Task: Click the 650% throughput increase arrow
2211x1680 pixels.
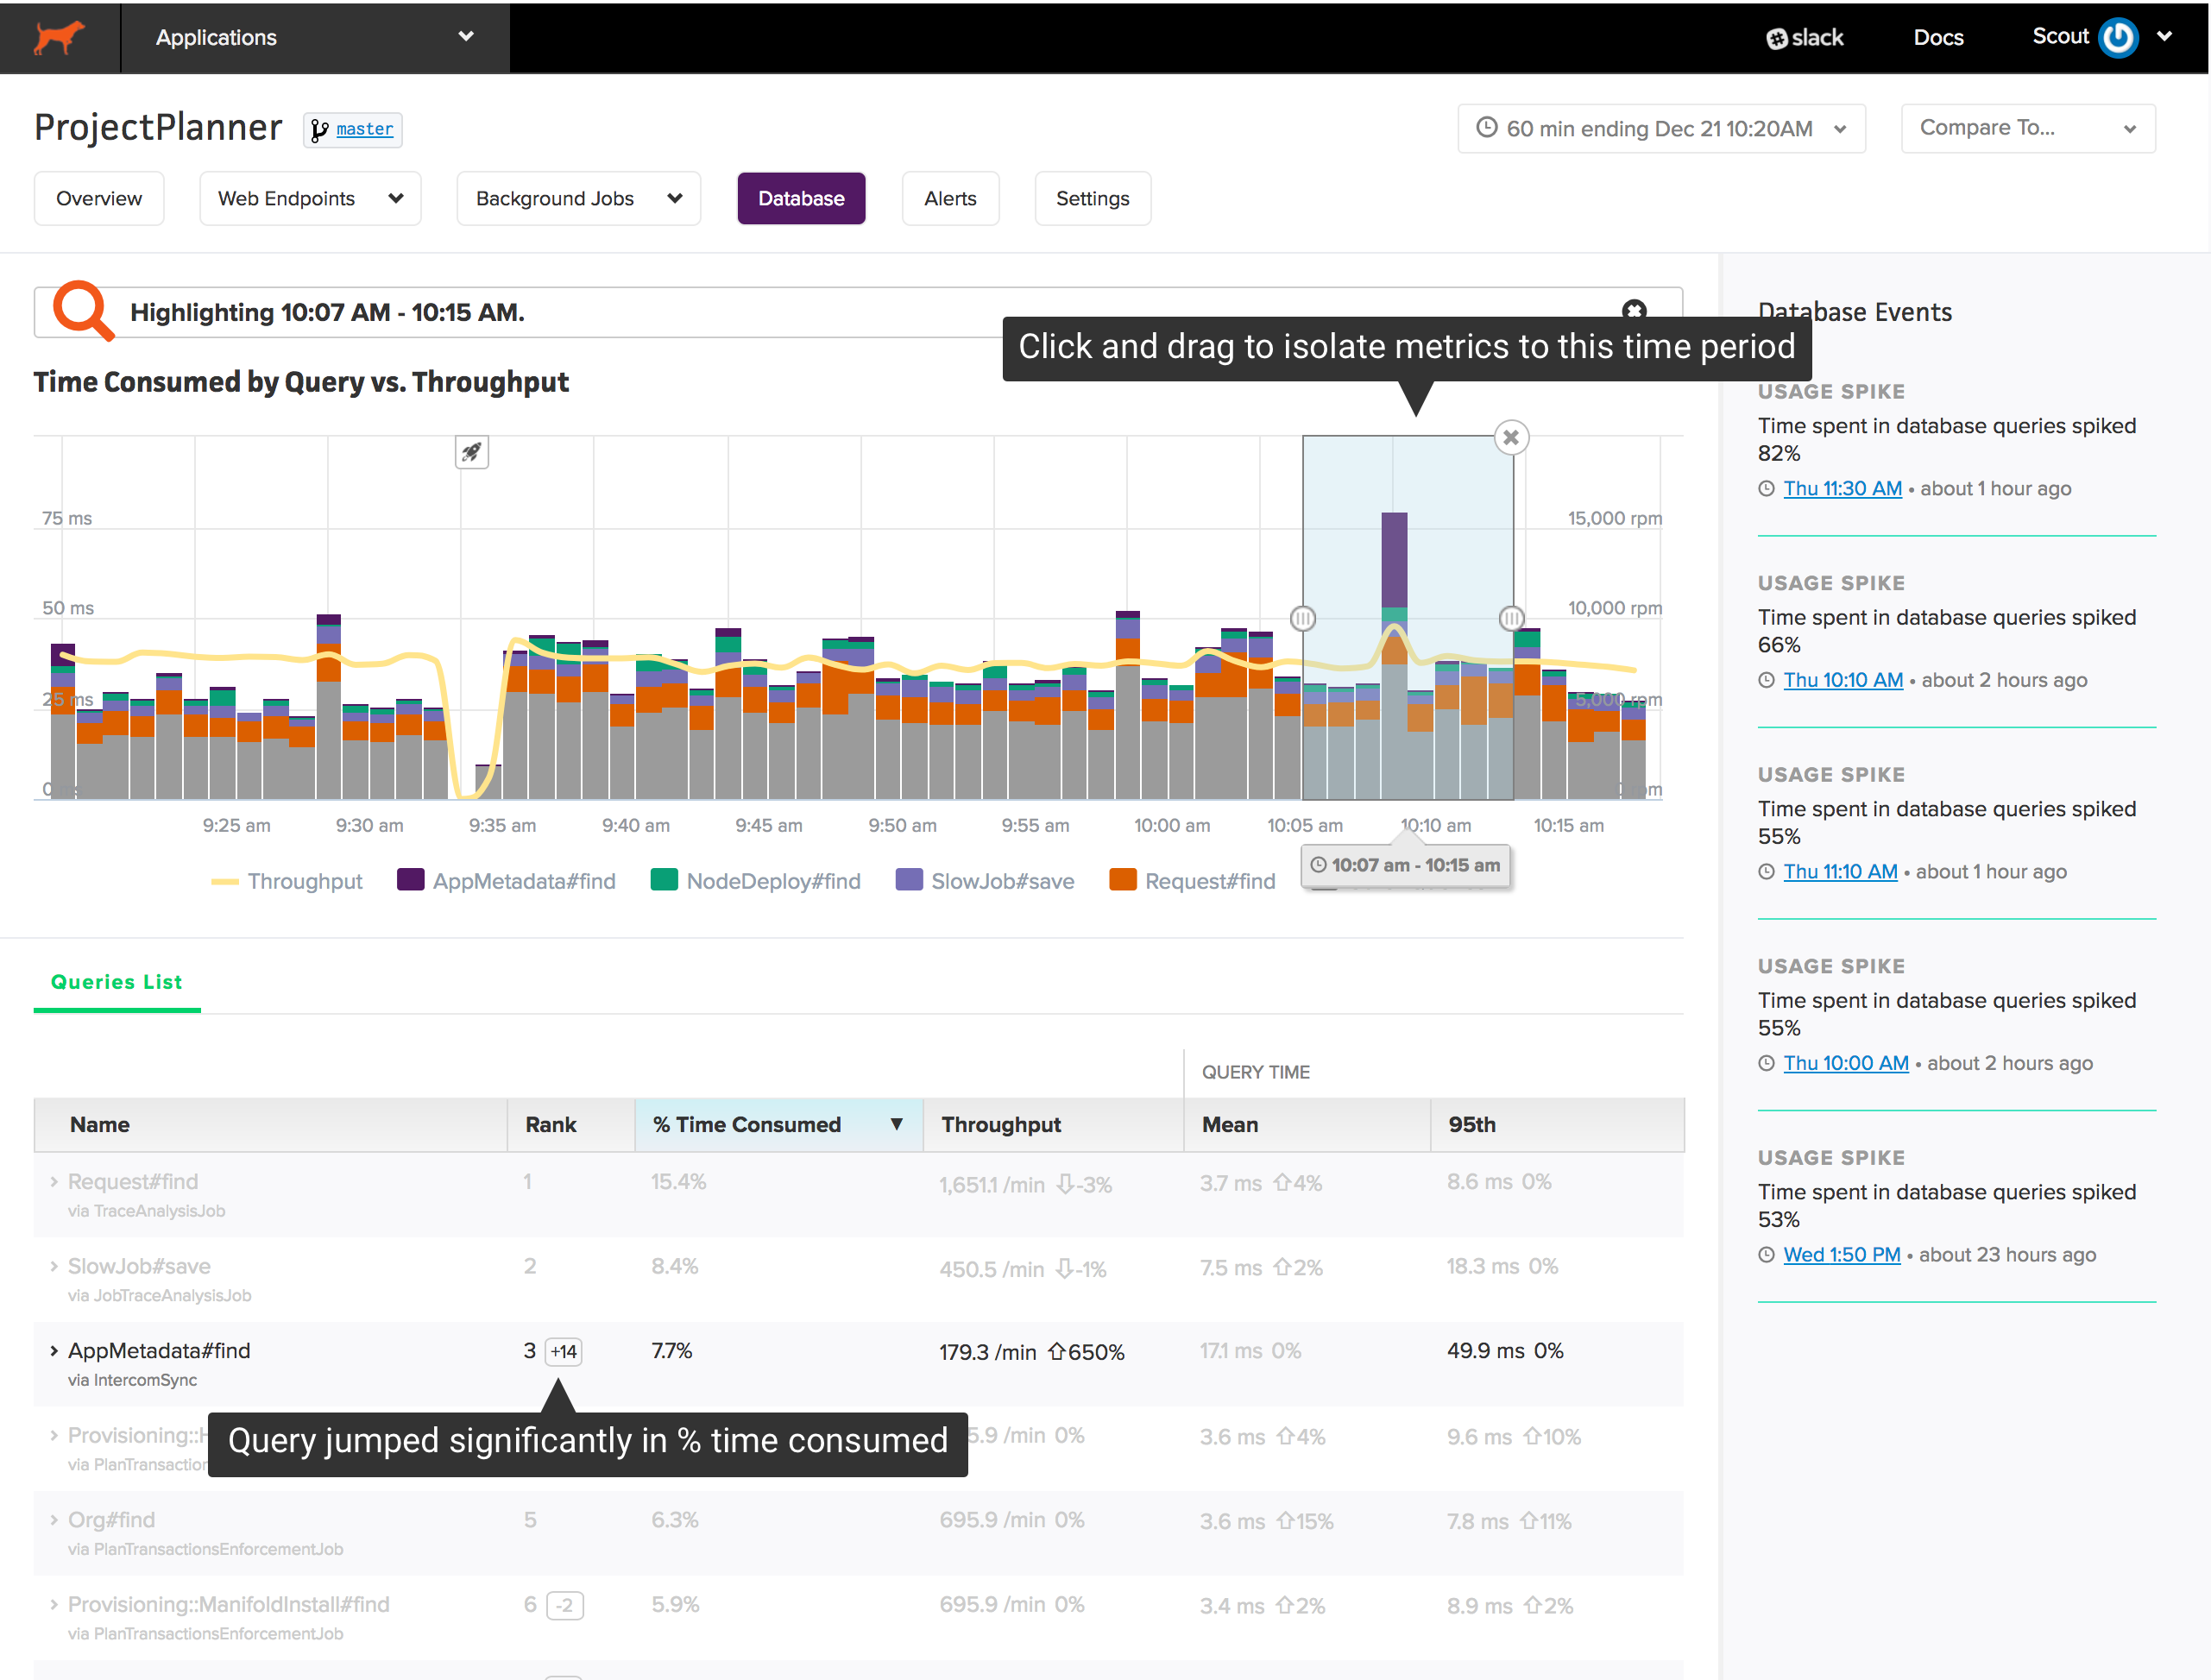Action: tap(1056, 1352)
